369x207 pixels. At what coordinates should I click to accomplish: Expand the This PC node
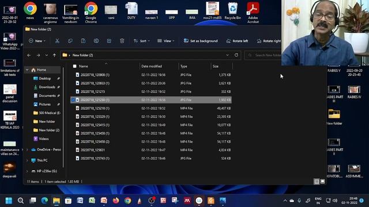[x=27, y=160]
